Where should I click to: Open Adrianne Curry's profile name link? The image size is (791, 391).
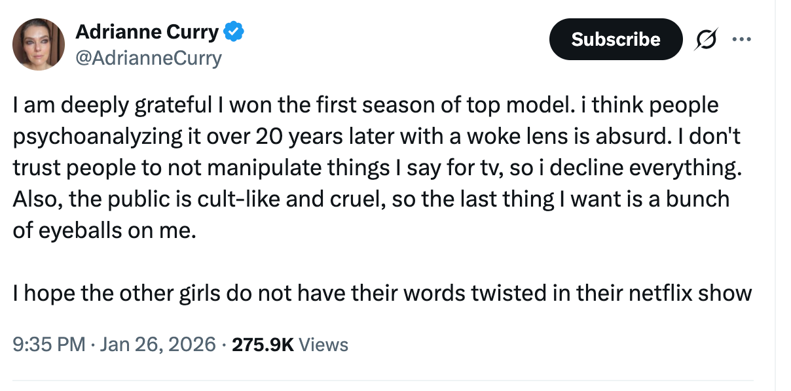click(147, 31)
